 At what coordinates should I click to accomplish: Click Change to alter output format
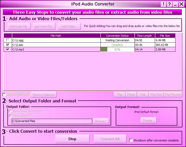[148, 121]
